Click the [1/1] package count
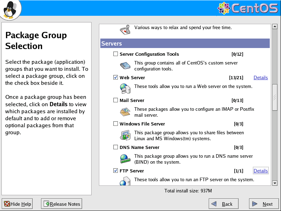This screenshot has width=281, height=211. coord(239,171)
